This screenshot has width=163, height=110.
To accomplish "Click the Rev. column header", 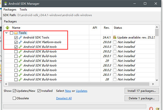I will click(x=106, y=27).
